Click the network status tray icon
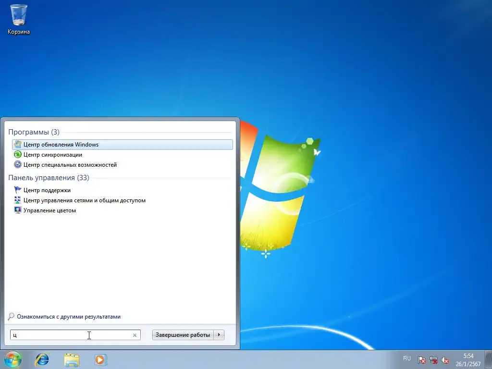 (433, 360)
